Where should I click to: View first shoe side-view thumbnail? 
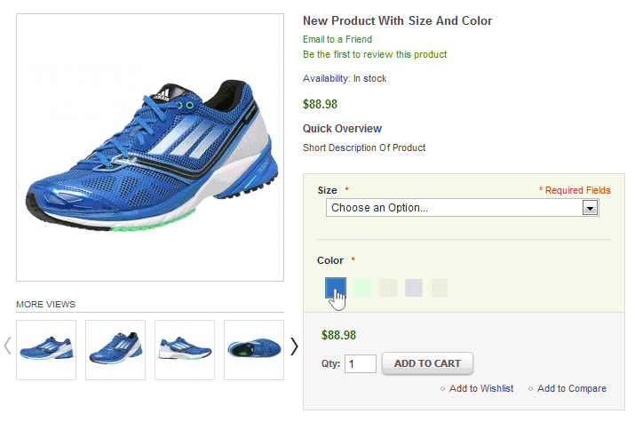(x=46, y=350)
